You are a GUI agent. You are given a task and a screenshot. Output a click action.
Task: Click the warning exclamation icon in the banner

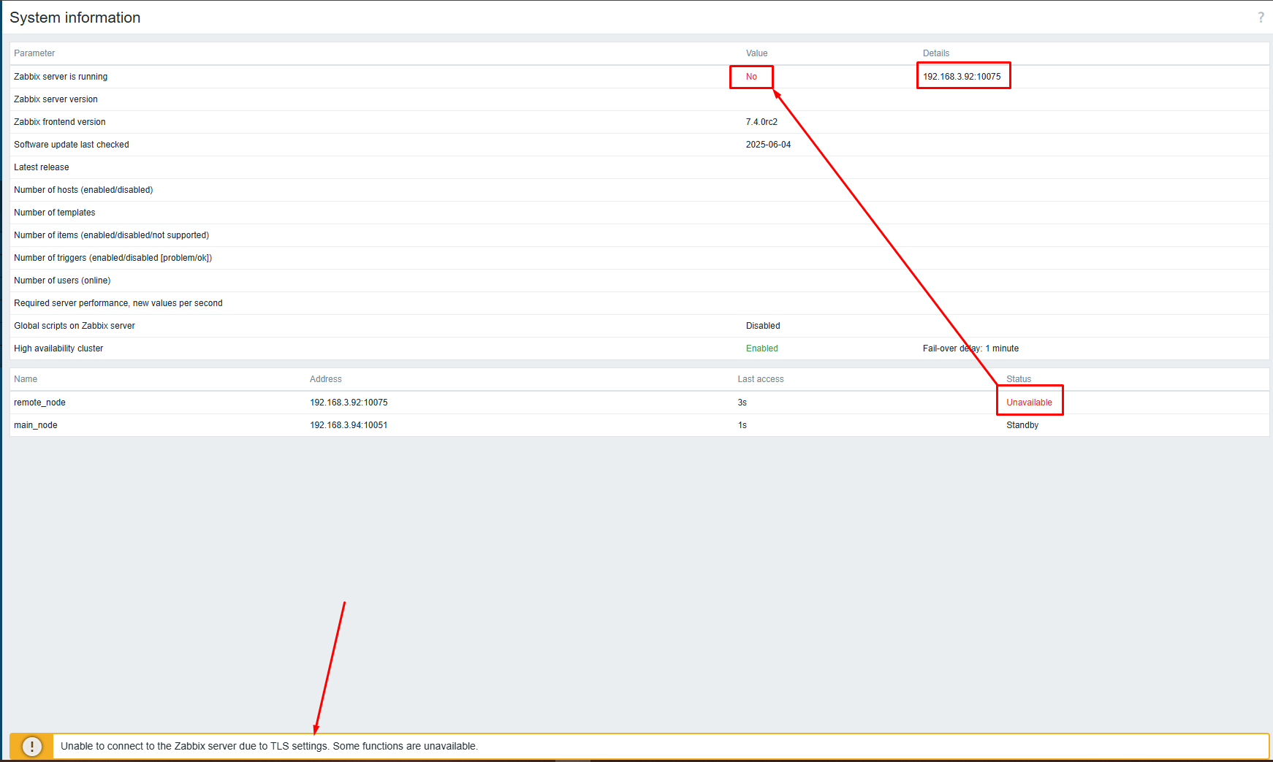point(32,746)
